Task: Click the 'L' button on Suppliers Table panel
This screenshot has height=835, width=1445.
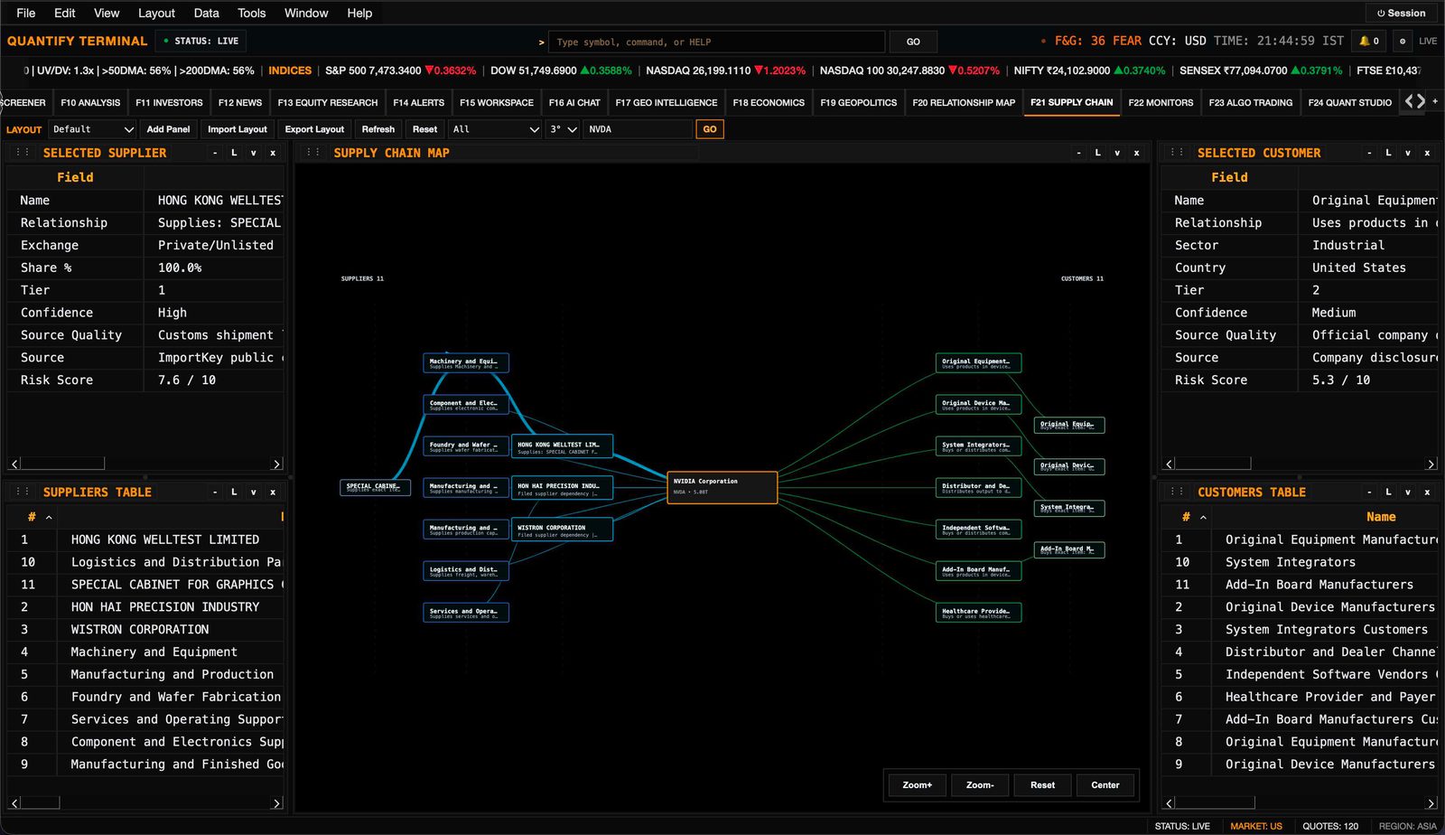Action: tap(234, 492)
